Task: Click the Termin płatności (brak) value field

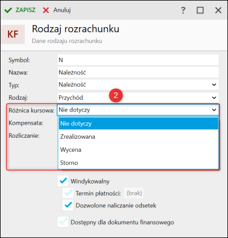Action: (134, 193)
